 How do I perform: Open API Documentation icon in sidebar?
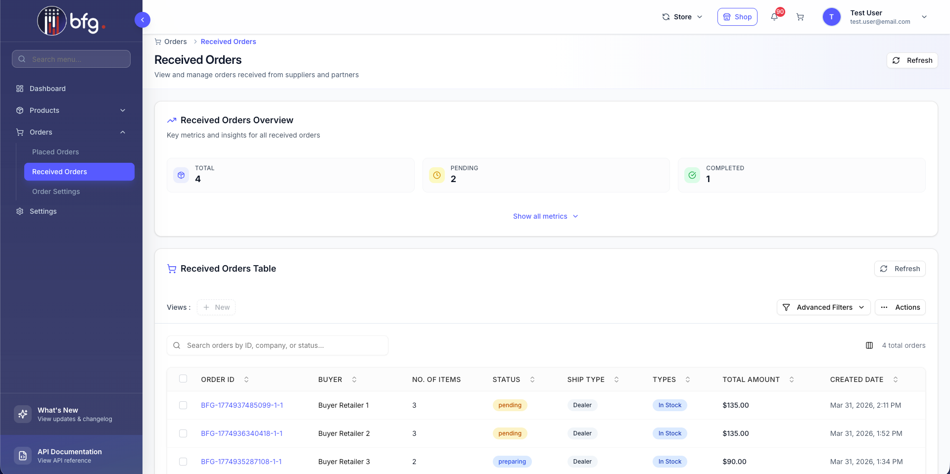(23, 456)
